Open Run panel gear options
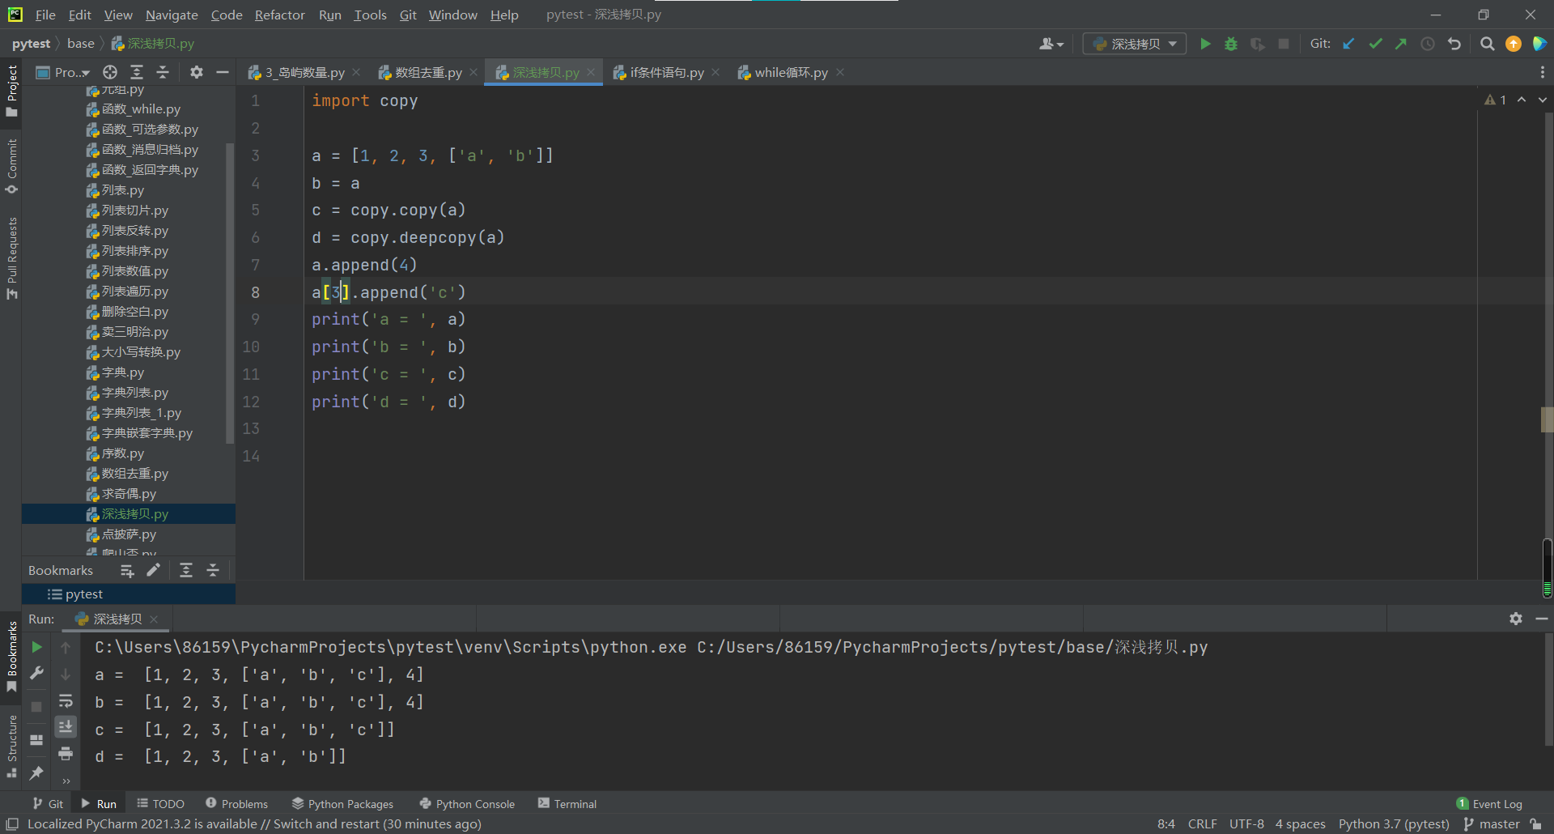 point(1516,619)
